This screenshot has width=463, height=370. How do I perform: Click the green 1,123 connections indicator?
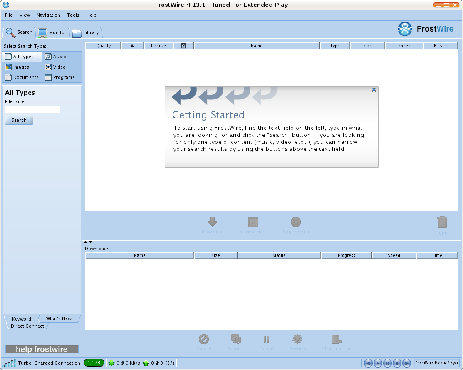click(94, 363)
